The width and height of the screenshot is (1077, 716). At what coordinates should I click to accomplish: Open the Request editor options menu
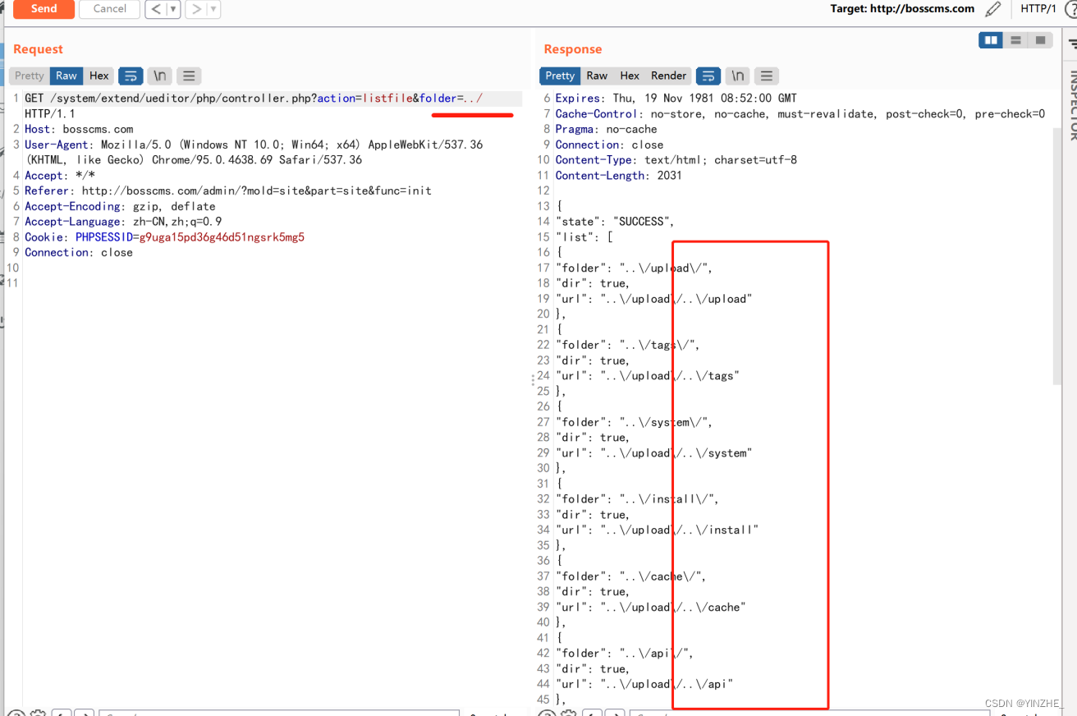click(189, 76)
